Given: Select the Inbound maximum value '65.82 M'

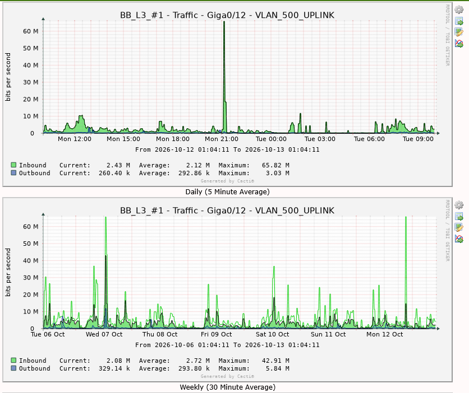Looking at the screenshot, I should point(275,165).
